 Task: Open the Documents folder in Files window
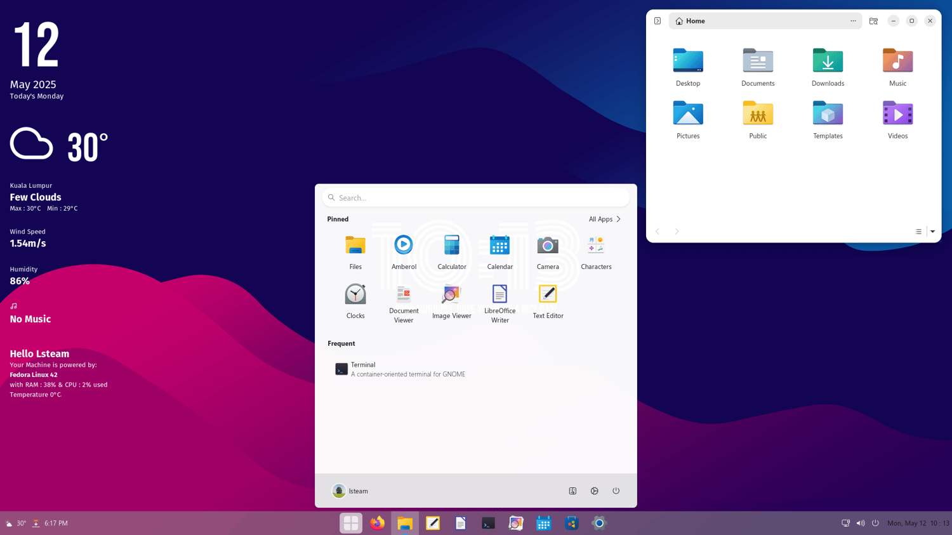758,67
